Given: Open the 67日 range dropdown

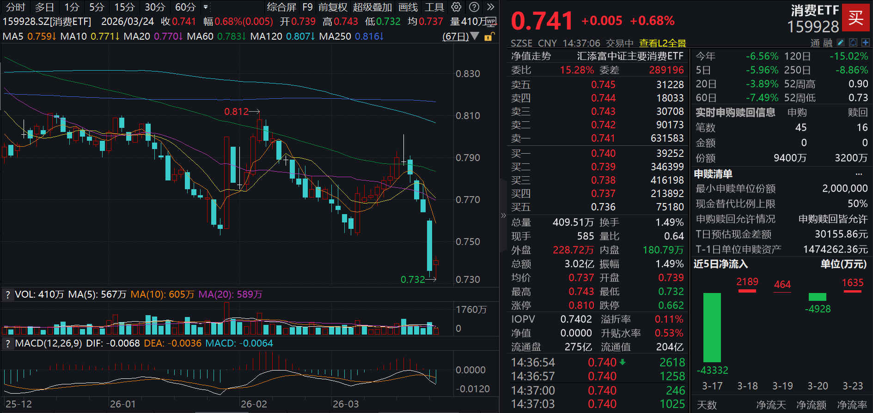Looking at the screenshot, I should tap(460, 36).
